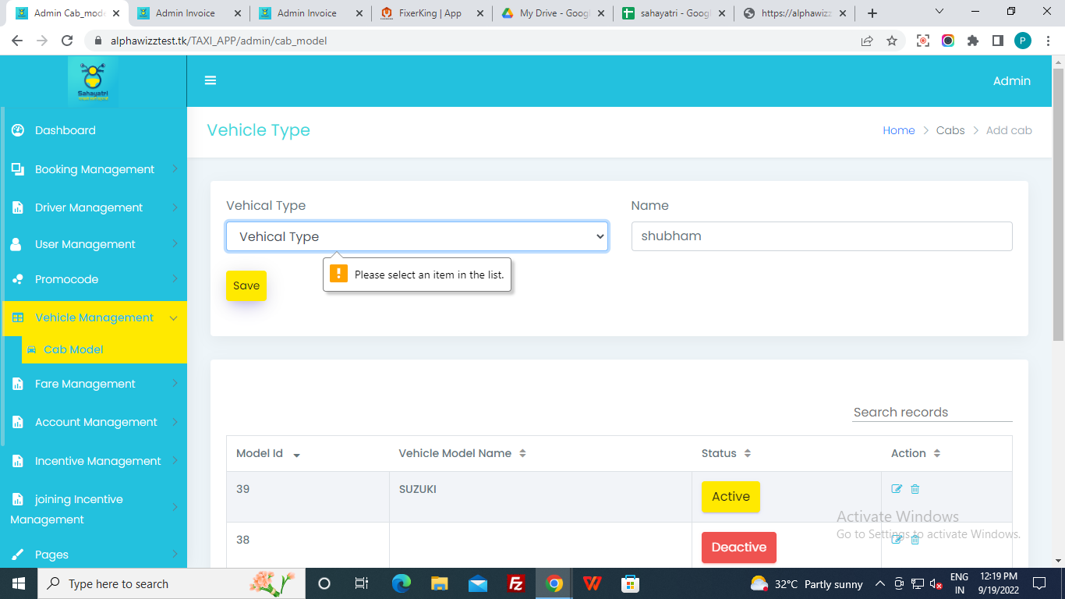Expand the Account Management submenu
Viewport: 1065px width, 599px height.
pyautogui.click(x=175, y=422)
